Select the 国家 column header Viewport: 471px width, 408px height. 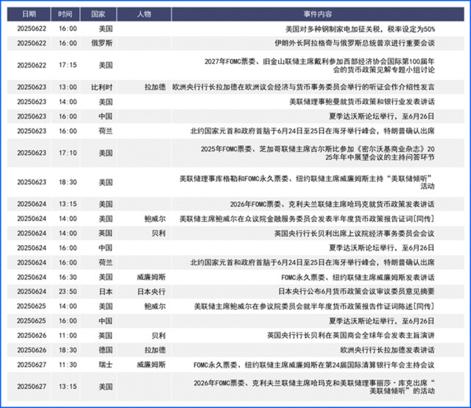(98, 14)
